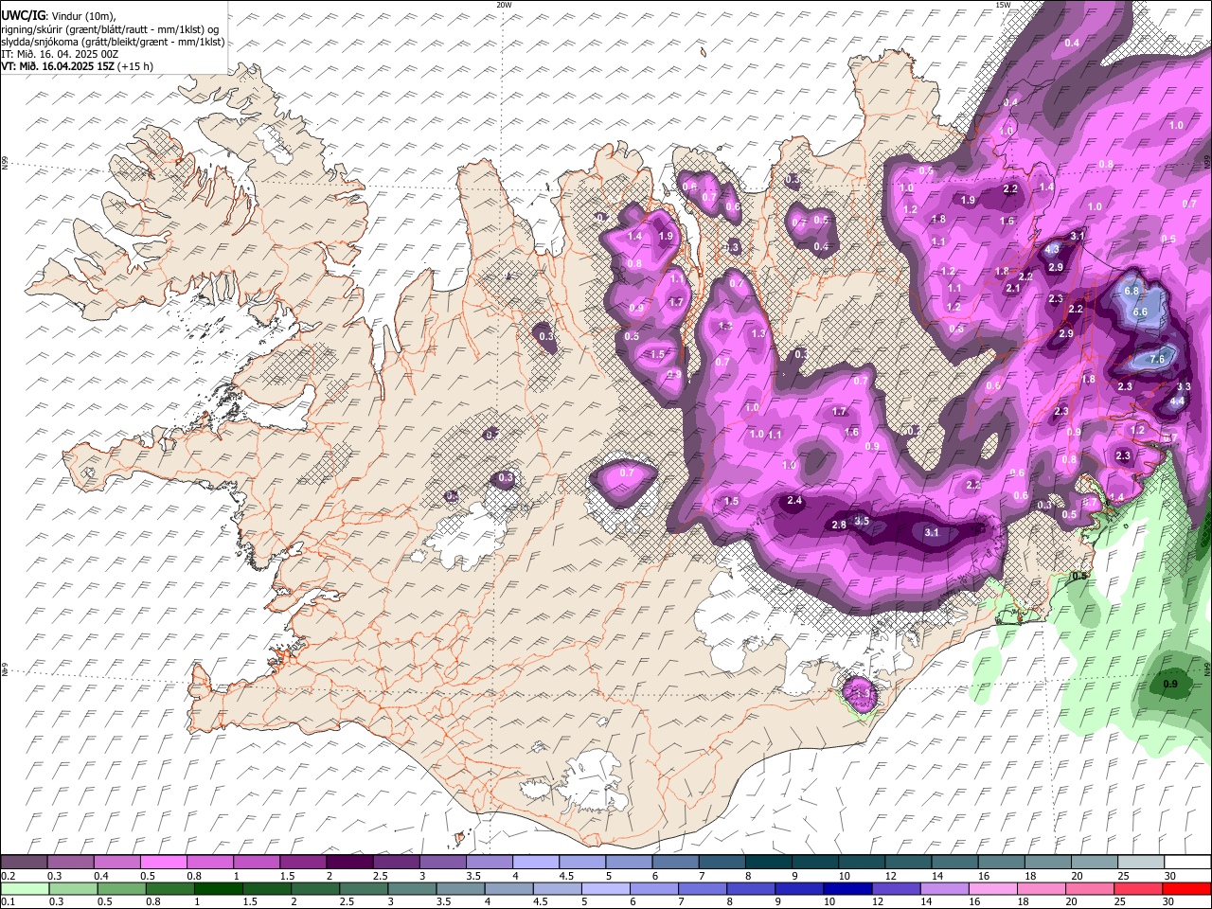Click the pale blue rain legend swatch labeled 5
The height and width of the screenshot is (909, 1212).
click(605, 889)
